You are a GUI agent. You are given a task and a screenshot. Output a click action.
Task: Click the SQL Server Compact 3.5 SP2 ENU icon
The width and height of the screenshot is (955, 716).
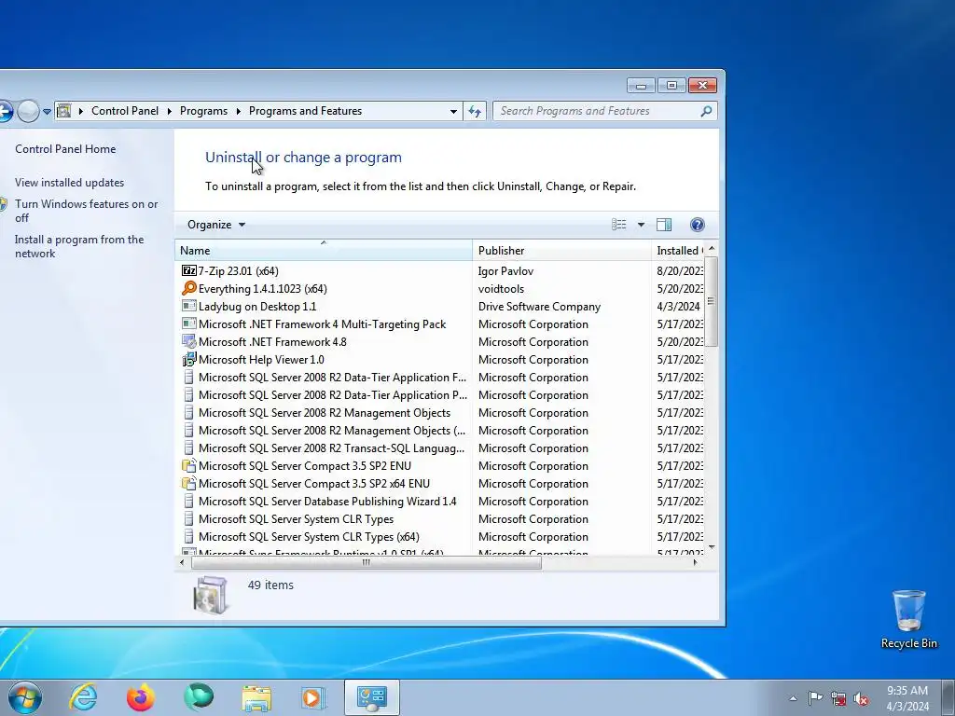(188, 466)
